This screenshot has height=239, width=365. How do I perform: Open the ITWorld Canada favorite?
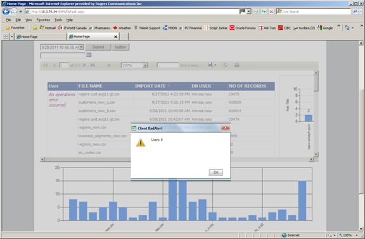coord(72,28)
